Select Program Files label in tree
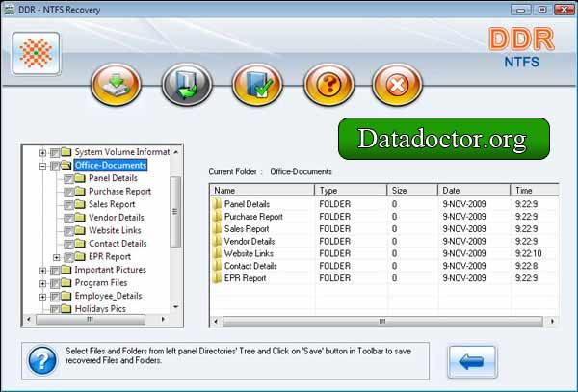Screen dimensions: 578x392 click(101, 282)
